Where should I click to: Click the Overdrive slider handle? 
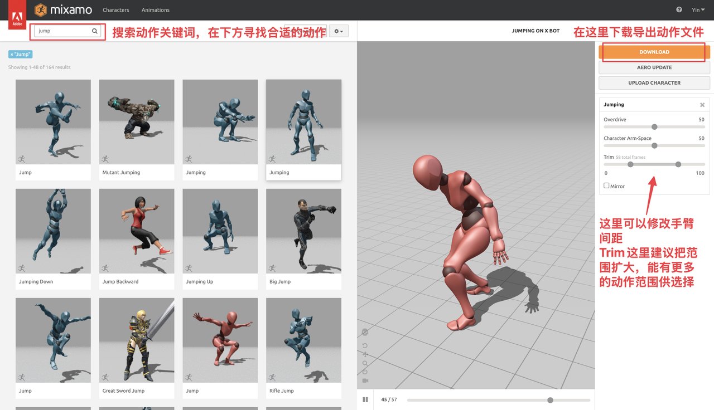(654, 127)
